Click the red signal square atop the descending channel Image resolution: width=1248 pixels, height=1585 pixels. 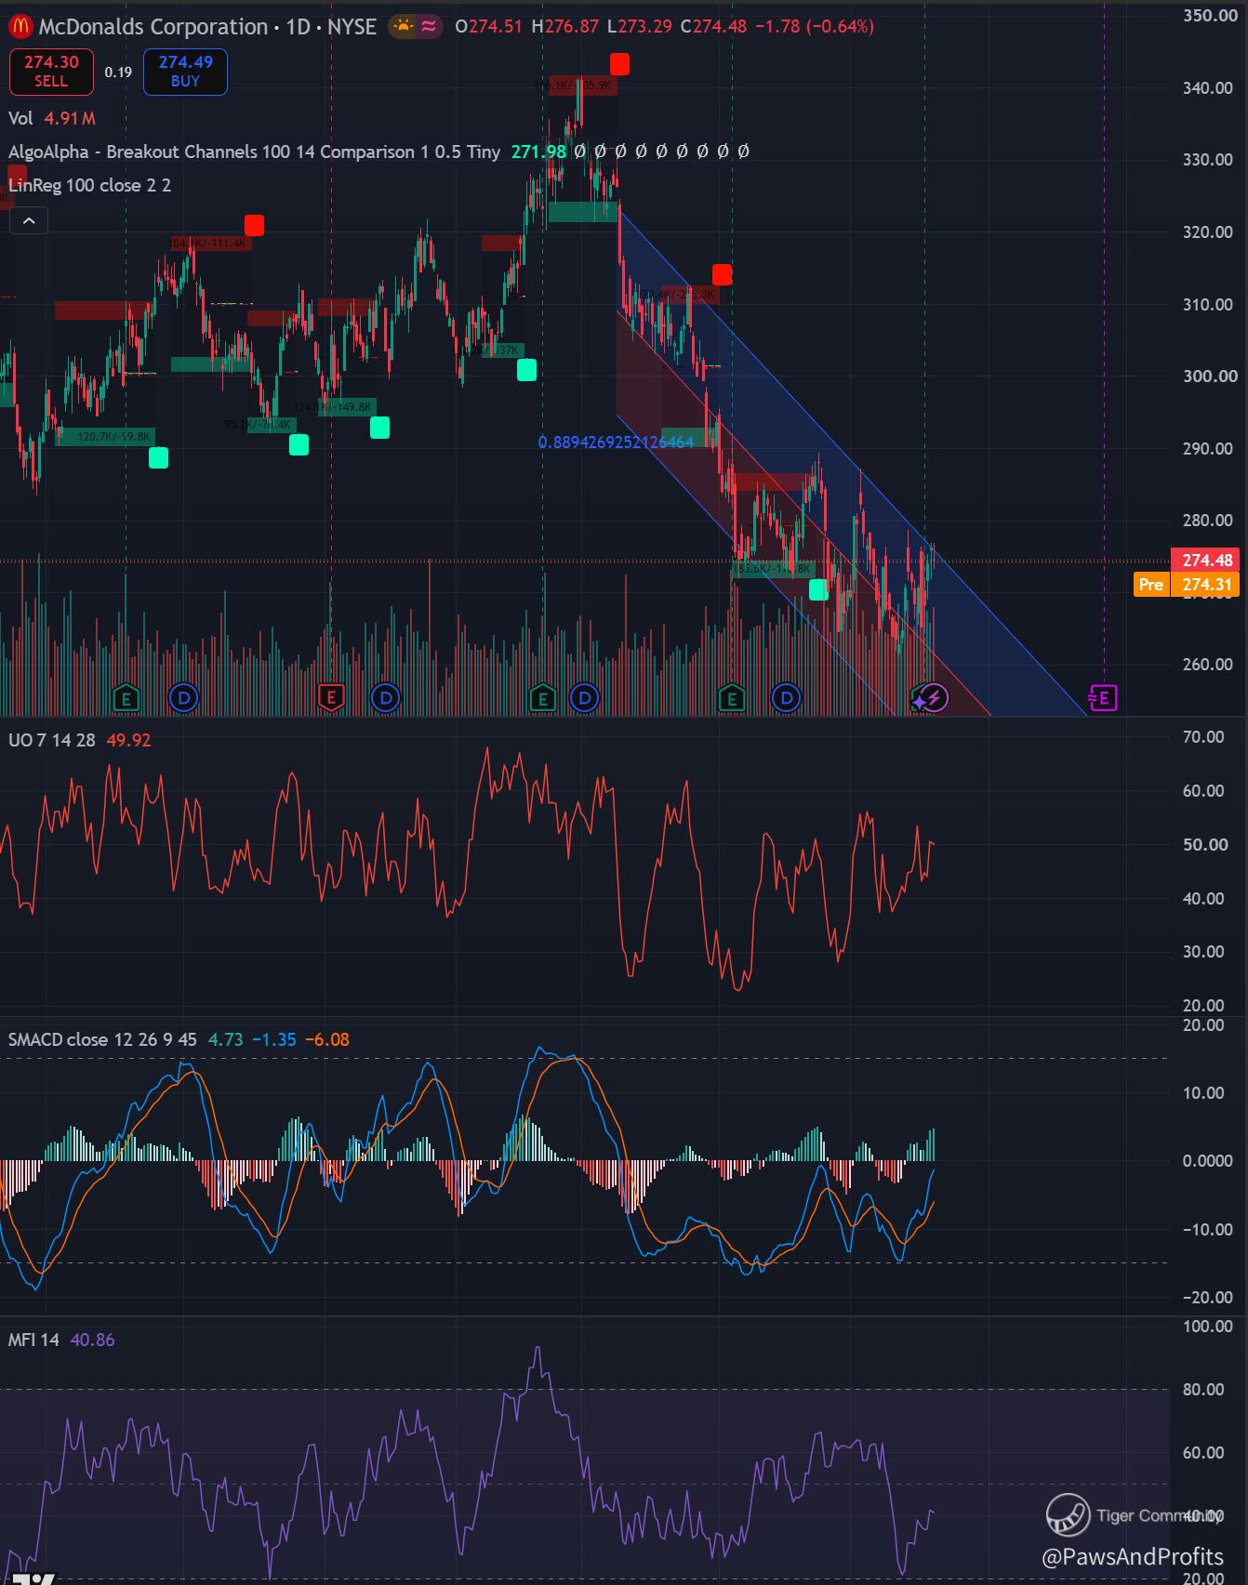(x=722, y=274)
